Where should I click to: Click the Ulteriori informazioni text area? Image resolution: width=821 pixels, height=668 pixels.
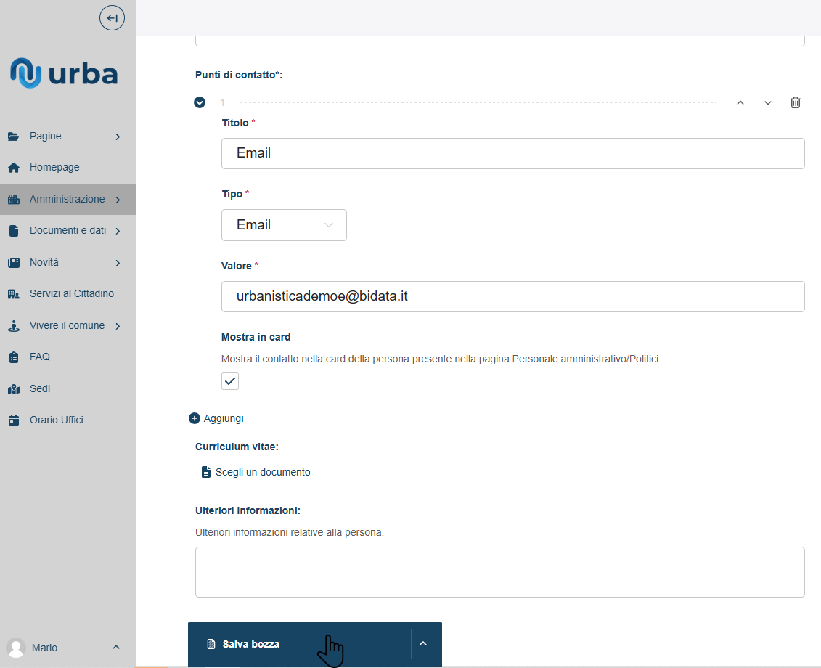pyautogui.click(x=499, y=571)
